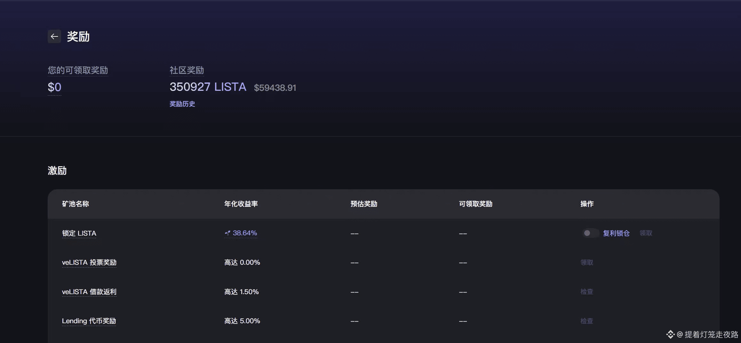Image resolution: width=741 pixels, height=343 pixels.
Task: Click the 年化收益率 column header
Action: click(x=241, y=204)
